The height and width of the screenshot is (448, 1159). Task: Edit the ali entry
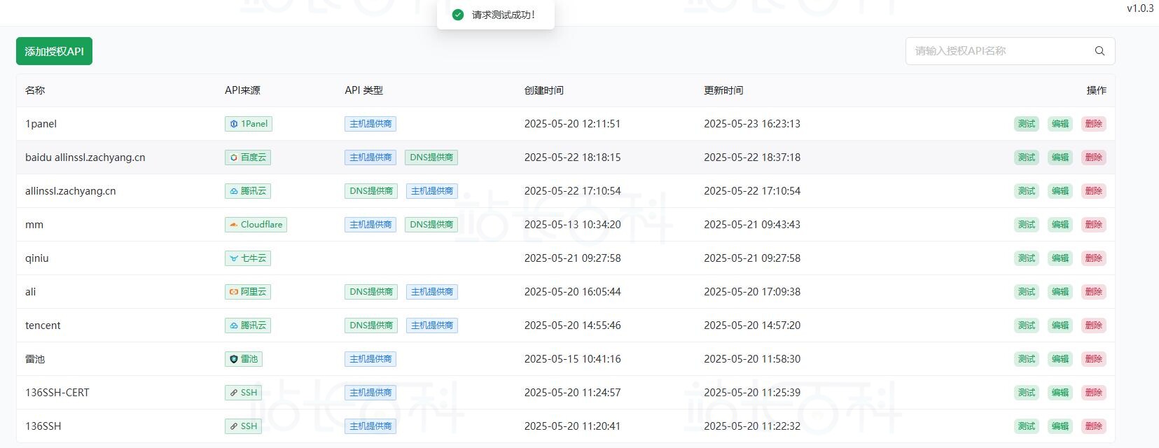pyautogui.click(x=1060, y=292)
